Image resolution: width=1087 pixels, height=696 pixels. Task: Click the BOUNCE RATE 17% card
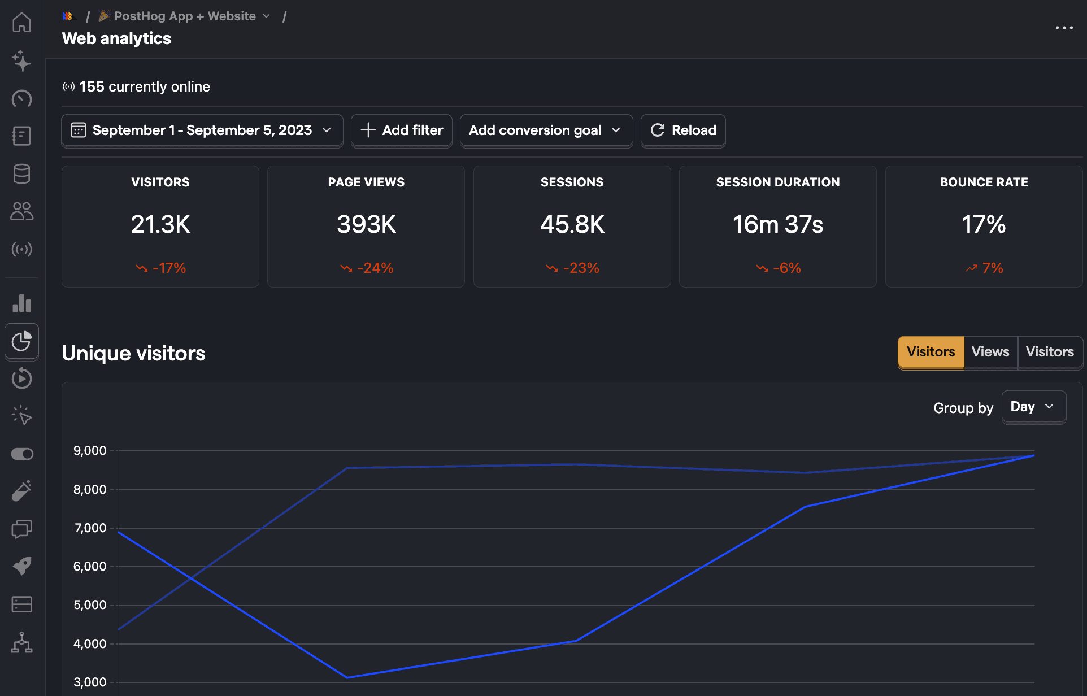point(984,227)
